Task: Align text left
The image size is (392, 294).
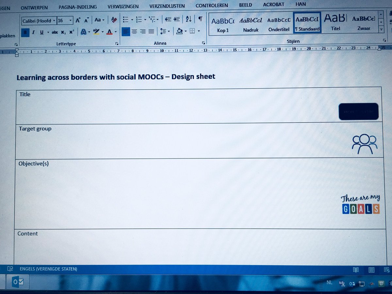Action: point(126,31)
